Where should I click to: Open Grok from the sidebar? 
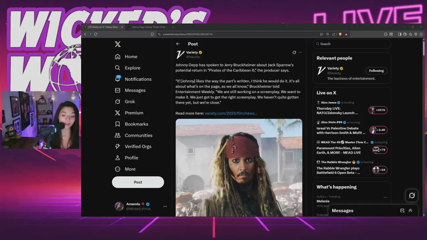pyautogui.click(x=125, y=102)
